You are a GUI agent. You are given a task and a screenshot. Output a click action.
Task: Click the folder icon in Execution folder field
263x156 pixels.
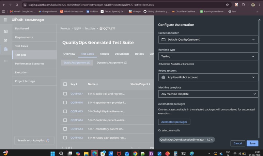click(163, 40)
